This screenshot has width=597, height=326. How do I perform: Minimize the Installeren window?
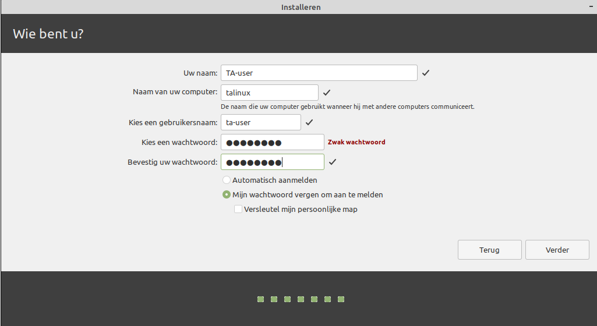pos(591,6)
